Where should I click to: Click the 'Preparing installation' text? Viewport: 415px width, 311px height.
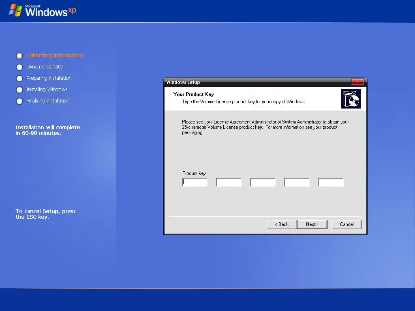[x=49, y=78]
